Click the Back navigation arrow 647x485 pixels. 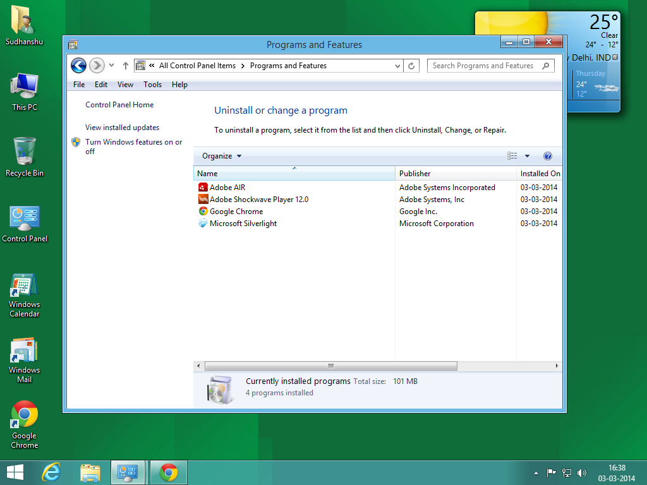click(x=78, y=65)
